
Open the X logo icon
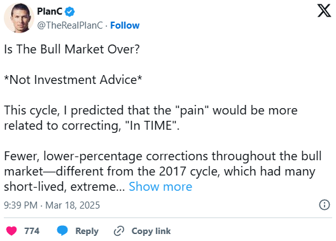[324, 11]
